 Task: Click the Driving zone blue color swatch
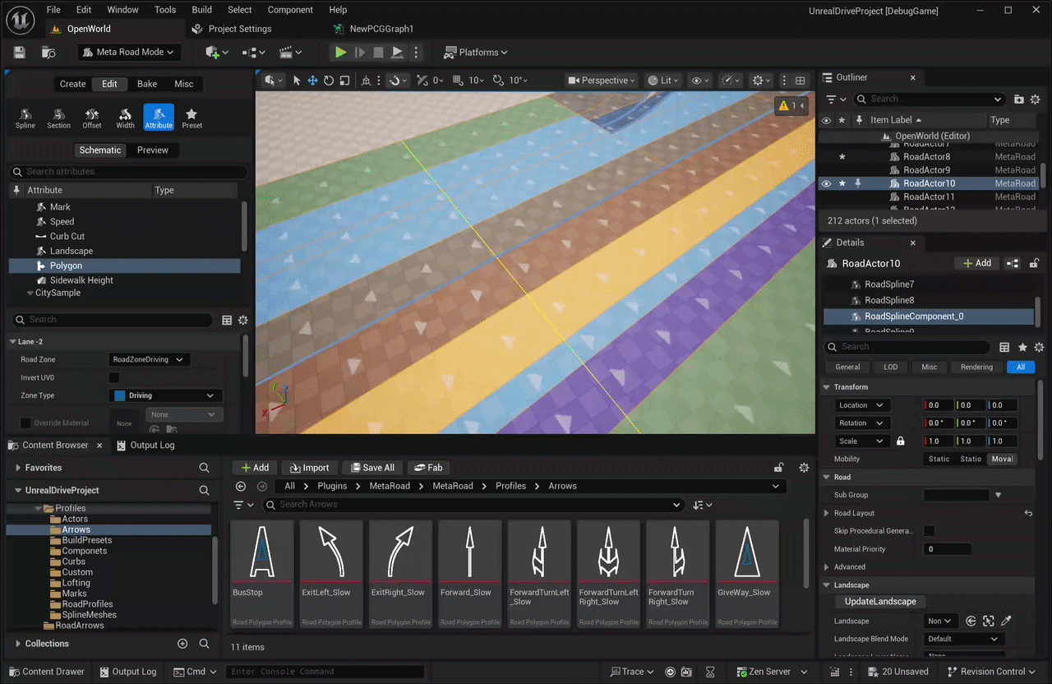click(119, 395)
